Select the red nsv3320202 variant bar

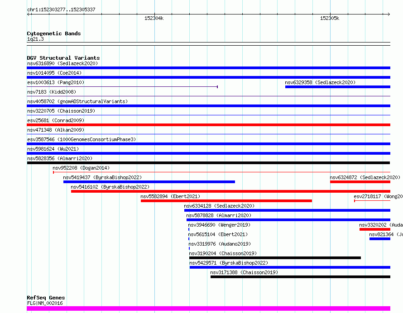tap(375, 229)
